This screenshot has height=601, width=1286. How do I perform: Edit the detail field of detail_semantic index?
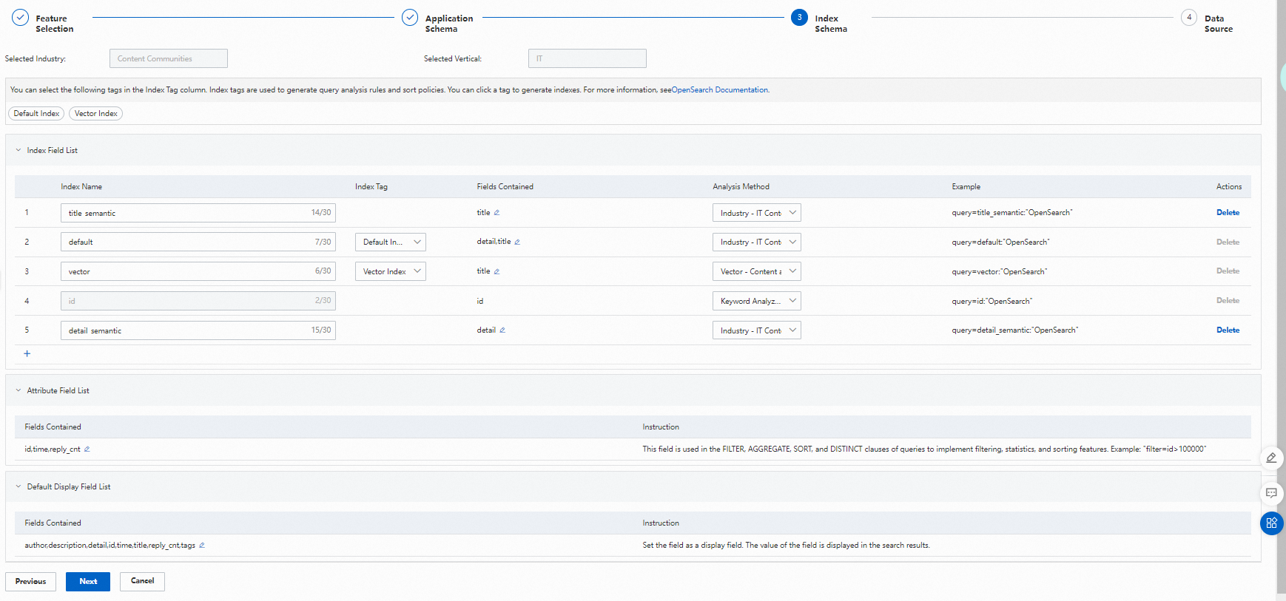point(502,330)
